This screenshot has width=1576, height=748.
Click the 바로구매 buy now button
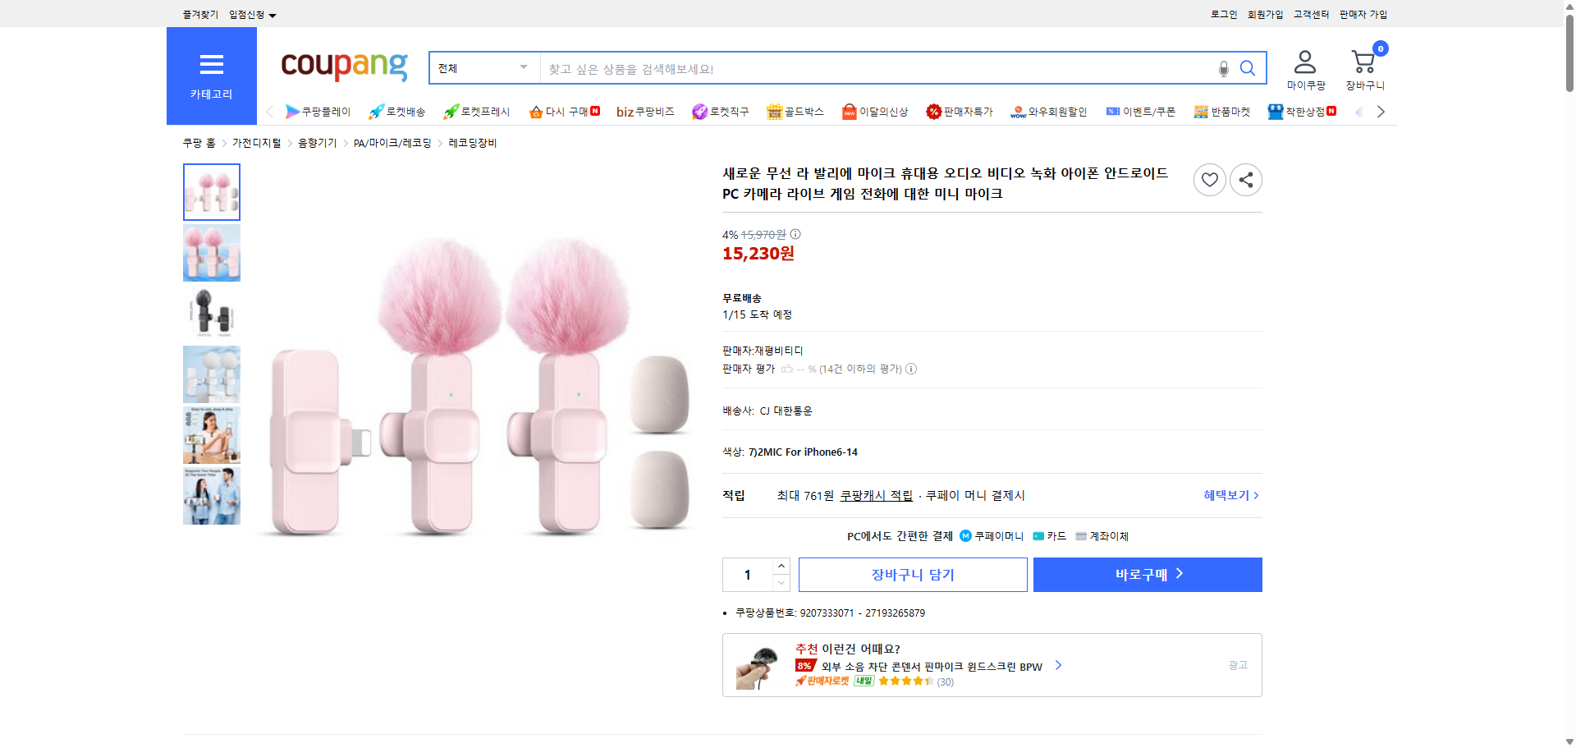(x=1146, y=574)
